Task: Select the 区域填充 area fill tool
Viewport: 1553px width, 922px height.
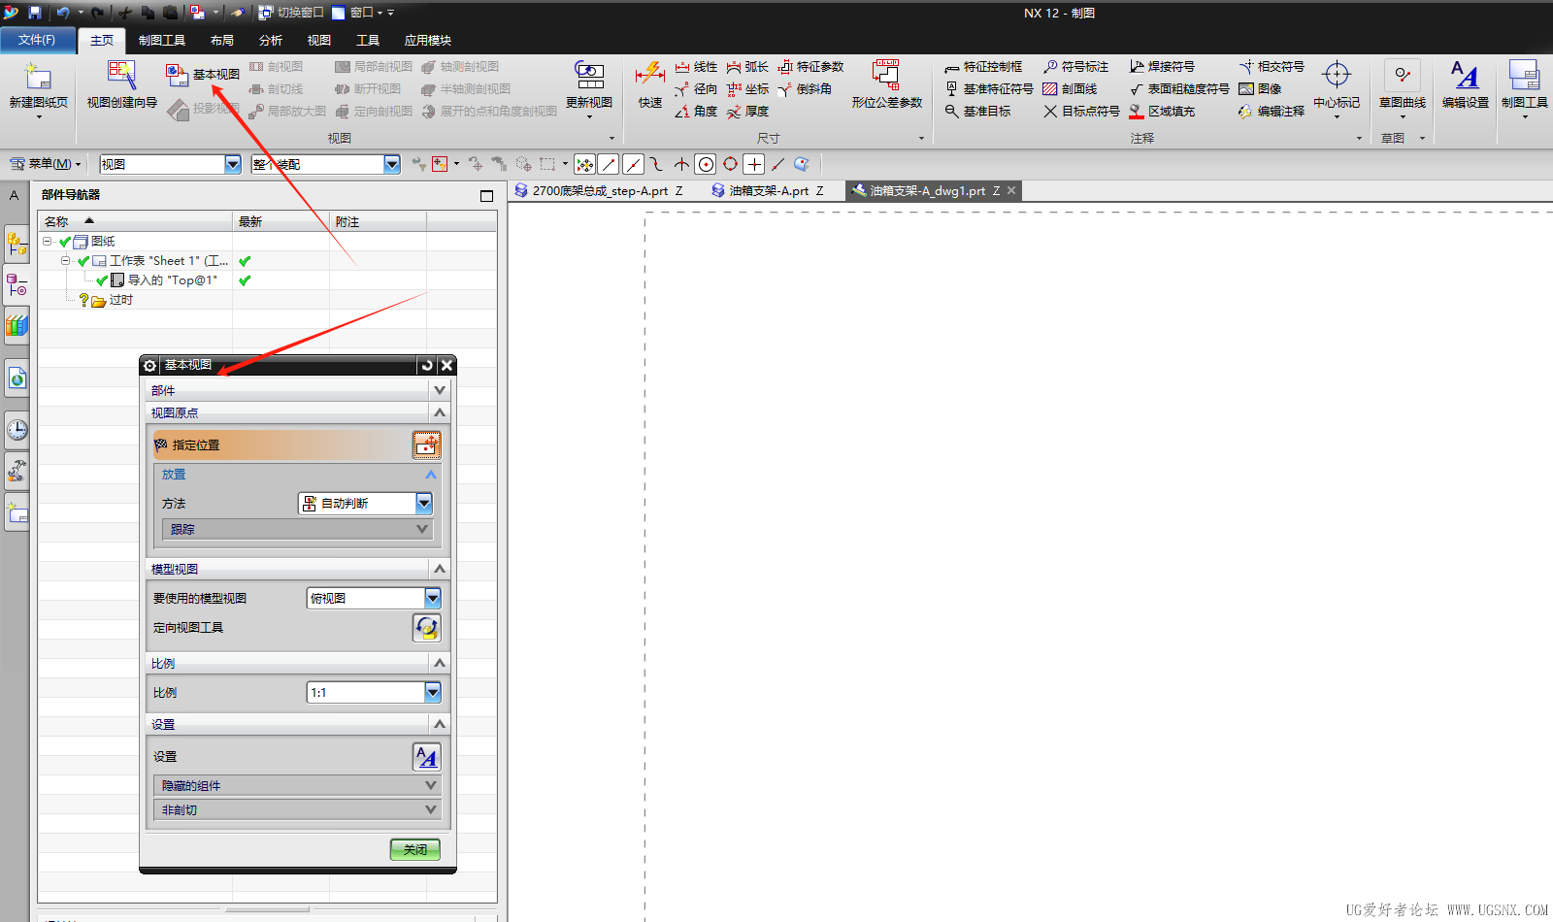Action: point(1162,112)
